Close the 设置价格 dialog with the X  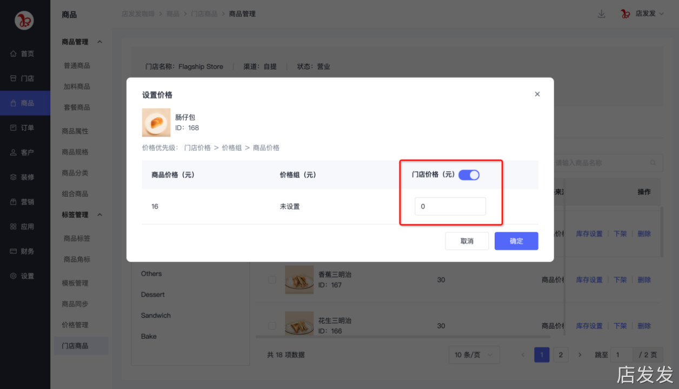click(537, 94)
